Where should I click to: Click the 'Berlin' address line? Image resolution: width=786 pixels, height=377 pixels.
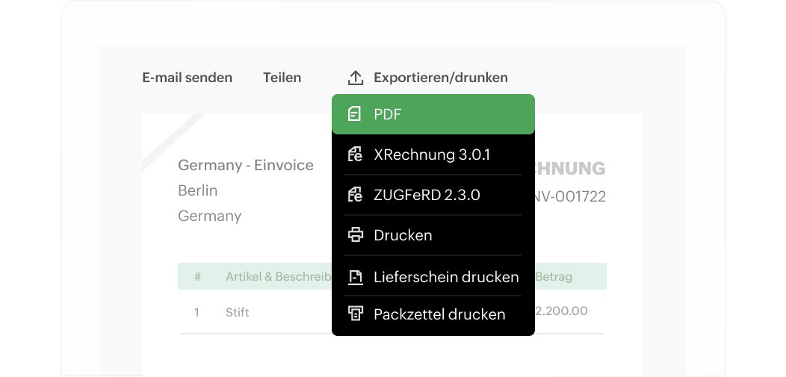tap(197, 191)
